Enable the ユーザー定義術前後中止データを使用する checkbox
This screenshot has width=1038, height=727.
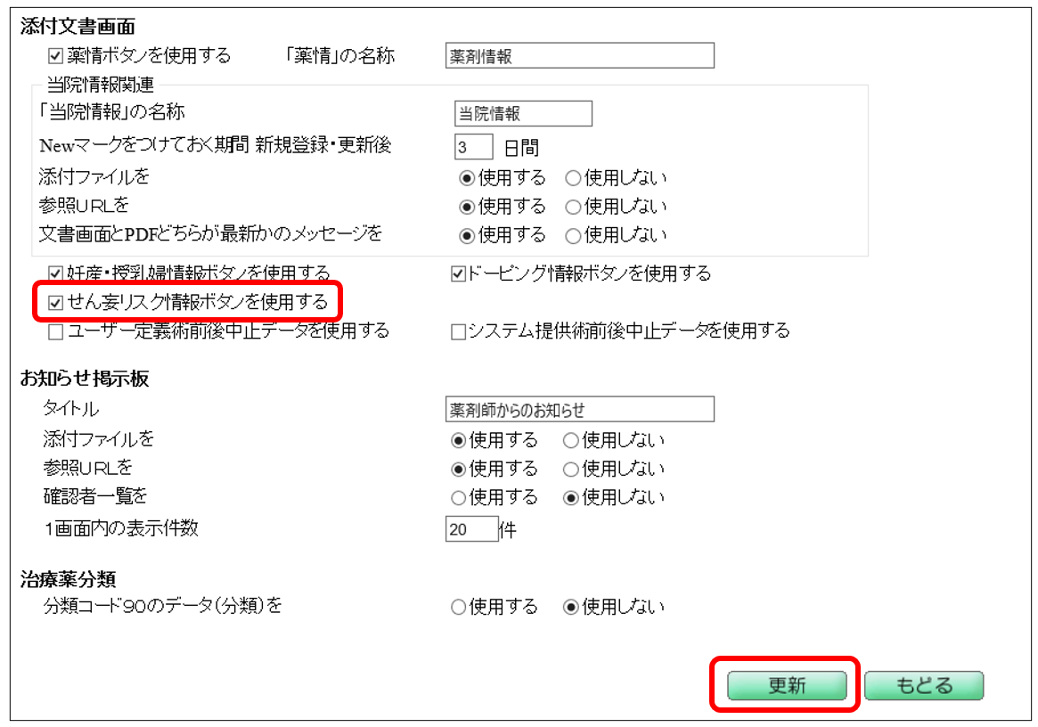point(55,331)
